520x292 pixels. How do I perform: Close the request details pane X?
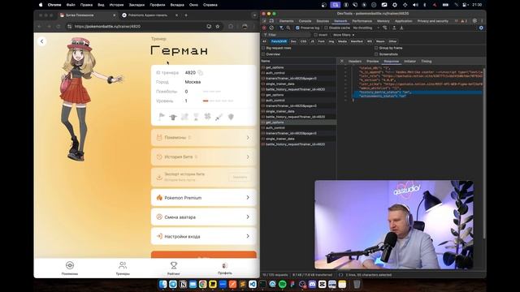point(342,62)
